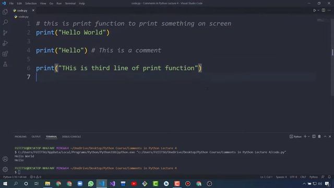This screenshot has height=188, width=334.
Task: Open Zoom from the taskbar
Action: pyautogui.click(x=80, y=184)
